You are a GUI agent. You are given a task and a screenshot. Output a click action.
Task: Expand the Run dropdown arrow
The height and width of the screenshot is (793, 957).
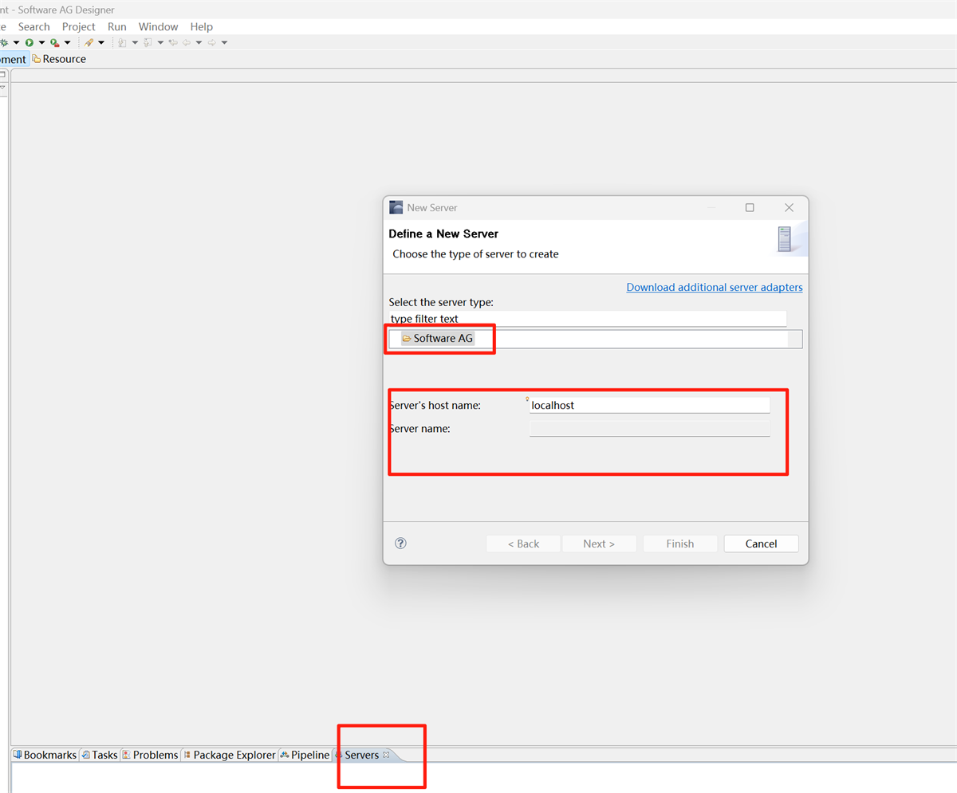(41, 42)
